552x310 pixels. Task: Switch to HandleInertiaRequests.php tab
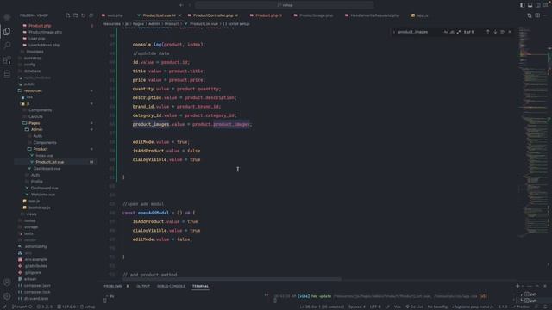tap(372, 15)
